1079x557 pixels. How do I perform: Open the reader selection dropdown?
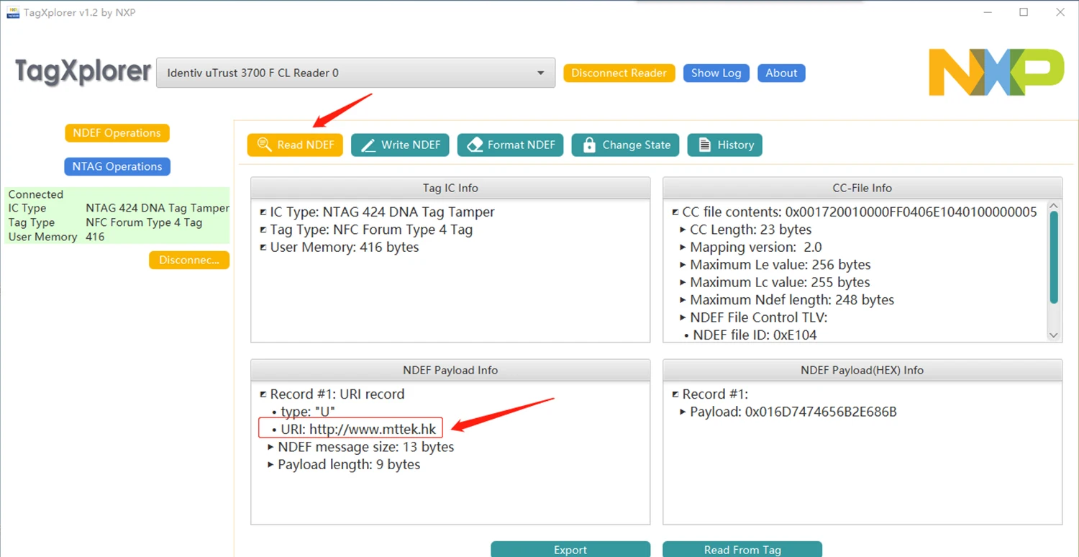coord(355,73)
